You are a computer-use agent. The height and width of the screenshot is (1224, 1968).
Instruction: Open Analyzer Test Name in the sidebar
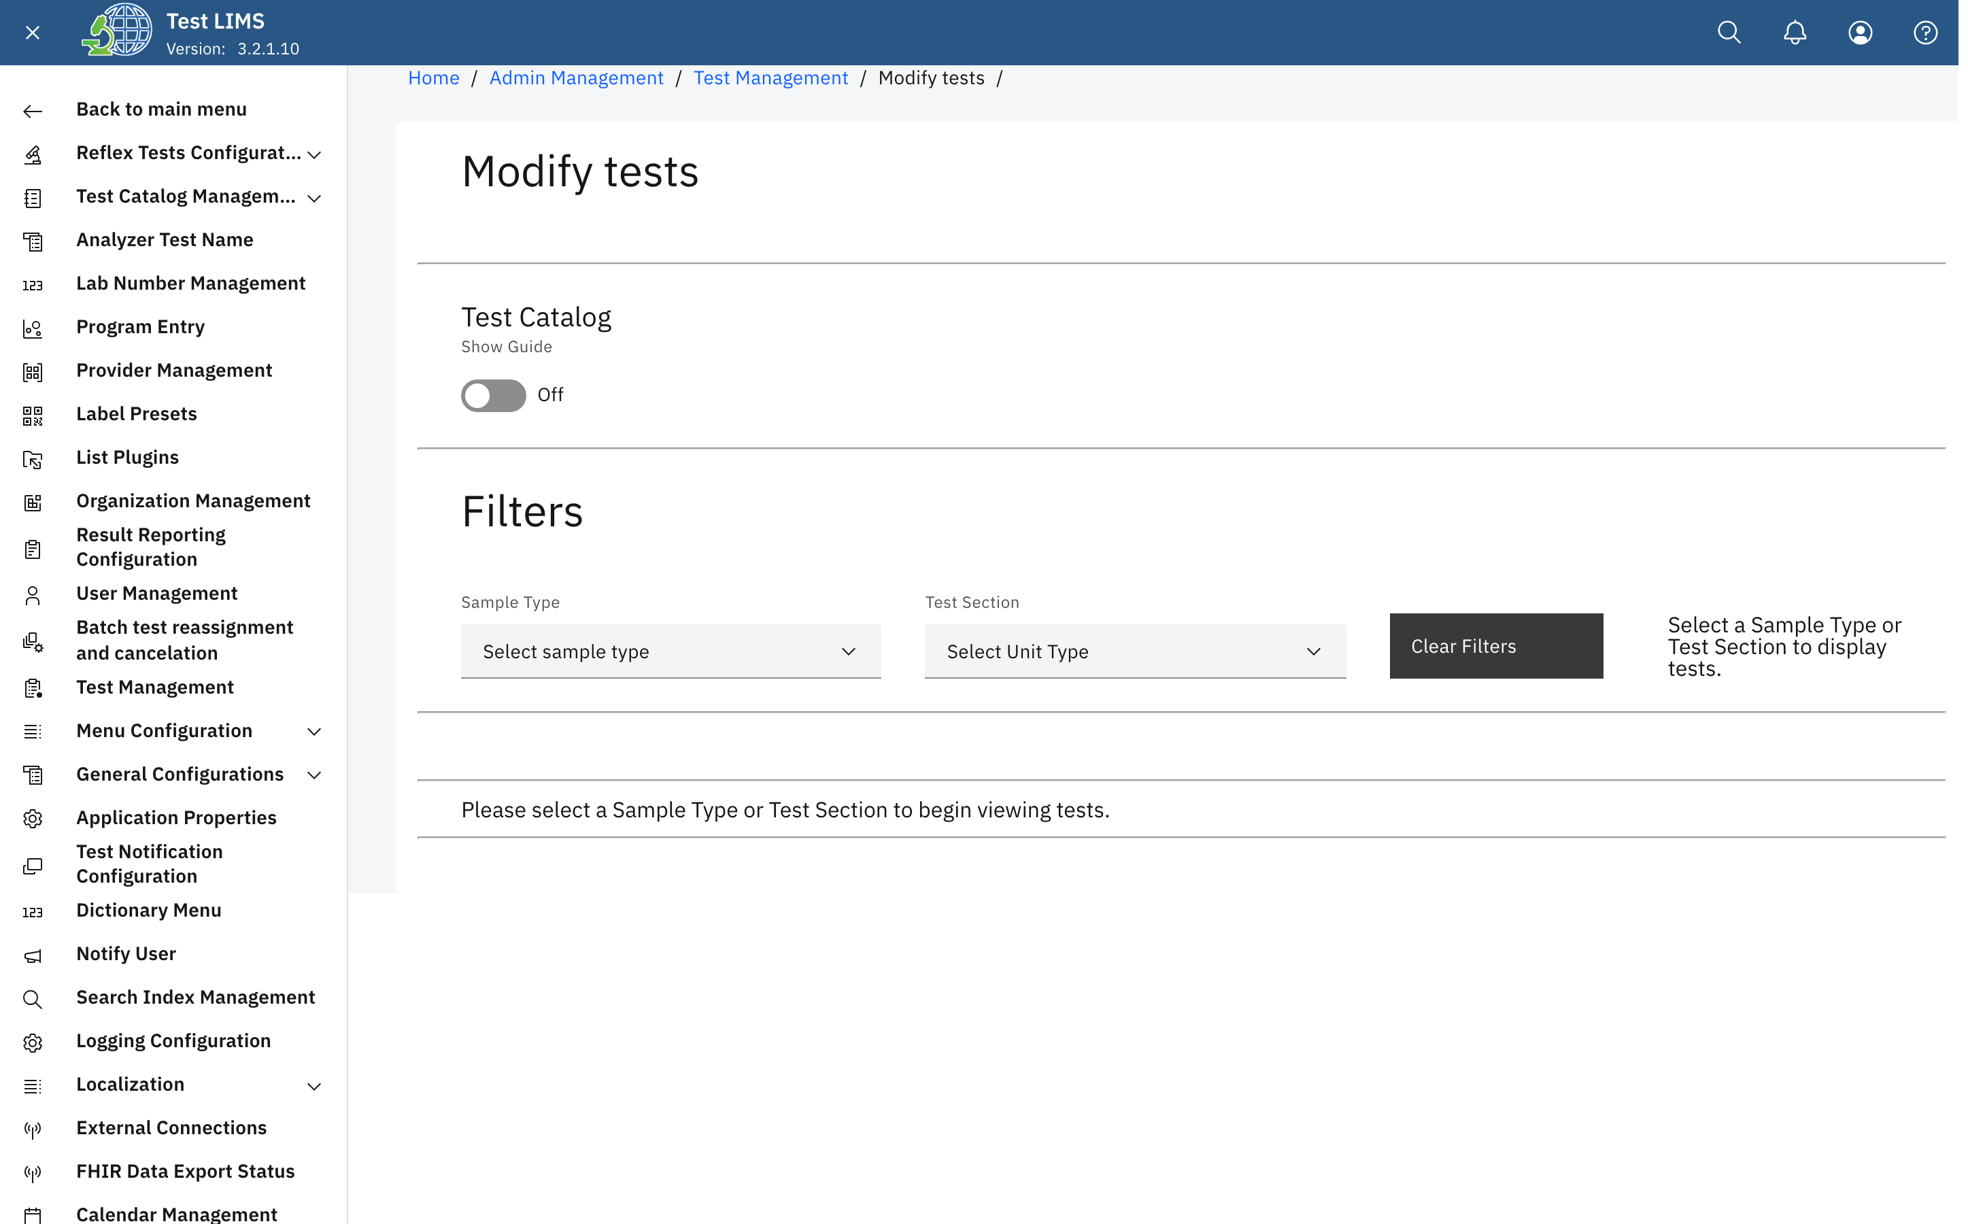point(165,239)
